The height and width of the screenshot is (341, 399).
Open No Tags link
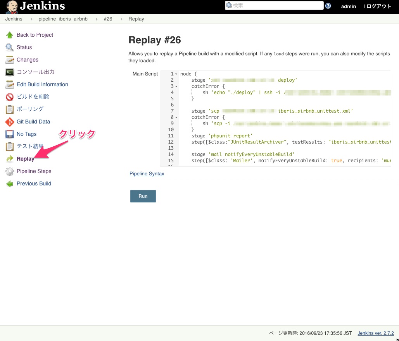(26, 134)
